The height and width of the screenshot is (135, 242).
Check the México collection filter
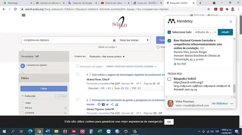pos(23,108)
